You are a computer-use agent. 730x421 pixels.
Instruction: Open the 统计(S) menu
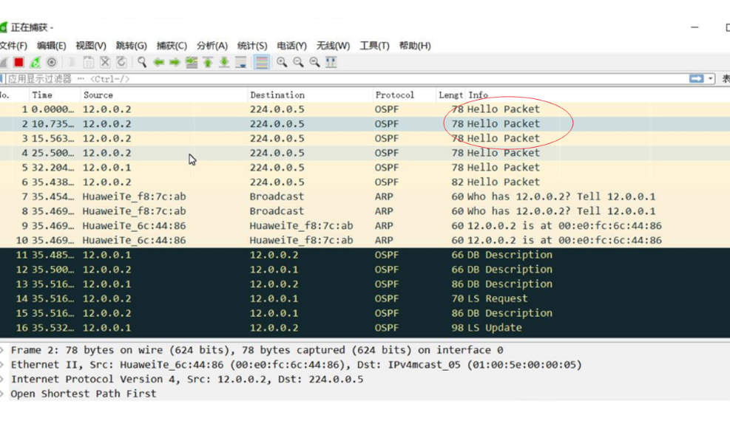pos(252,46)
